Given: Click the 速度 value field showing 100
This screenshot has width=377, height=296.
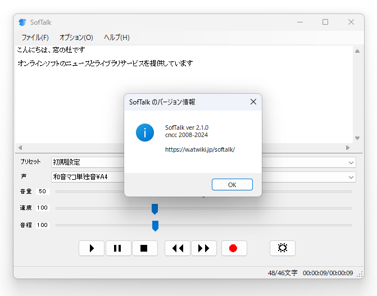Looking at the screenshot, I should [x=43, y=208].
